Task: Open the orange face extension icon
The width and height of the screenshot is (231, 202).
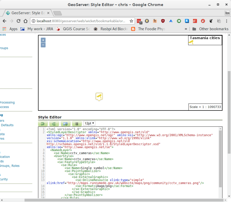Action: (x=155, y=21)
